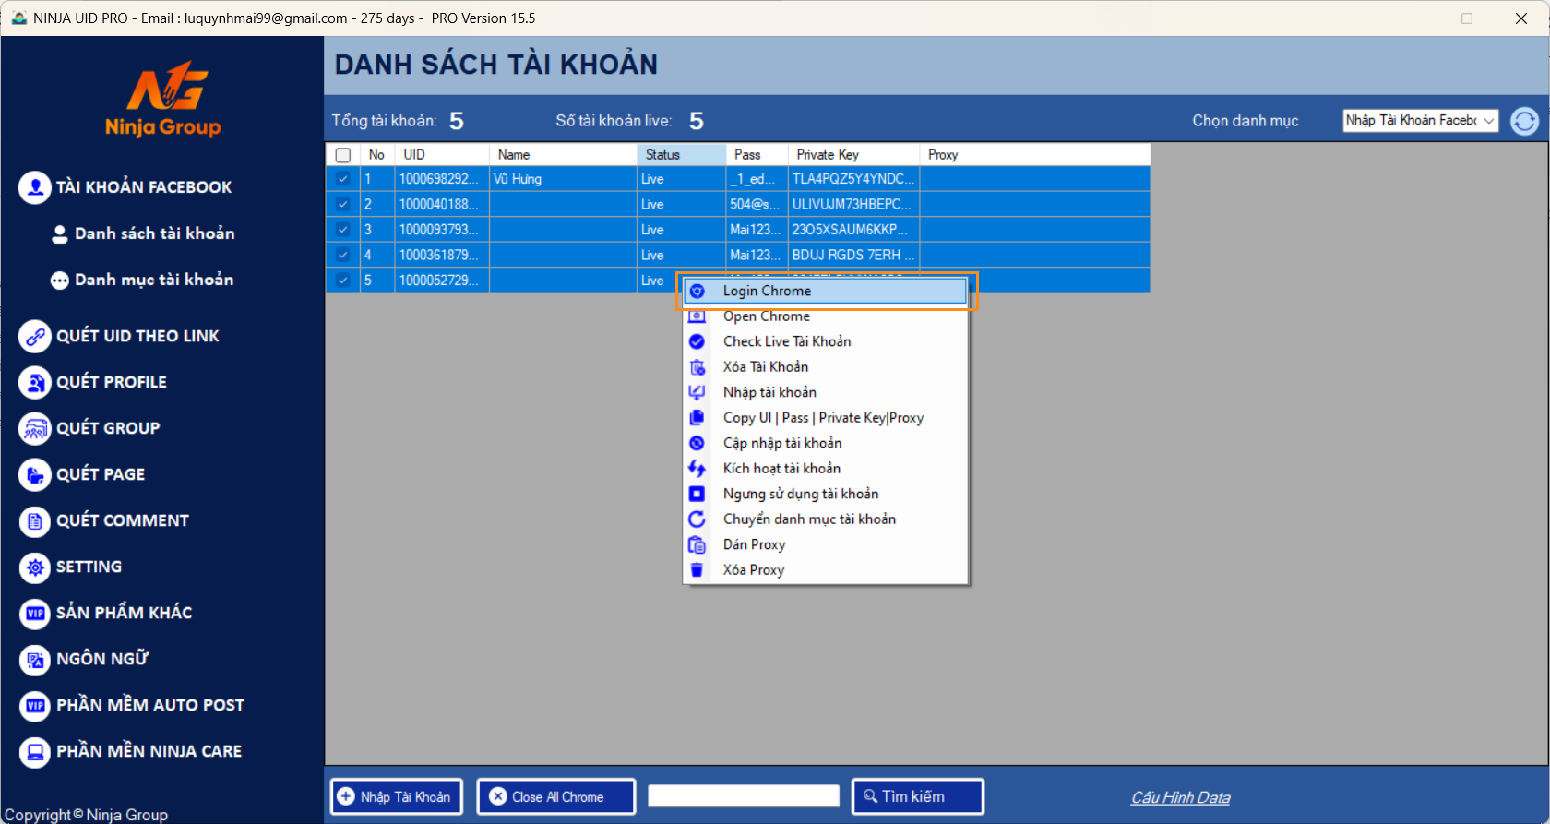Screen dimensions: 1550x824
Task: Click the Chuyển danh mục refresh icon
Action: click(x=697, y=519)
